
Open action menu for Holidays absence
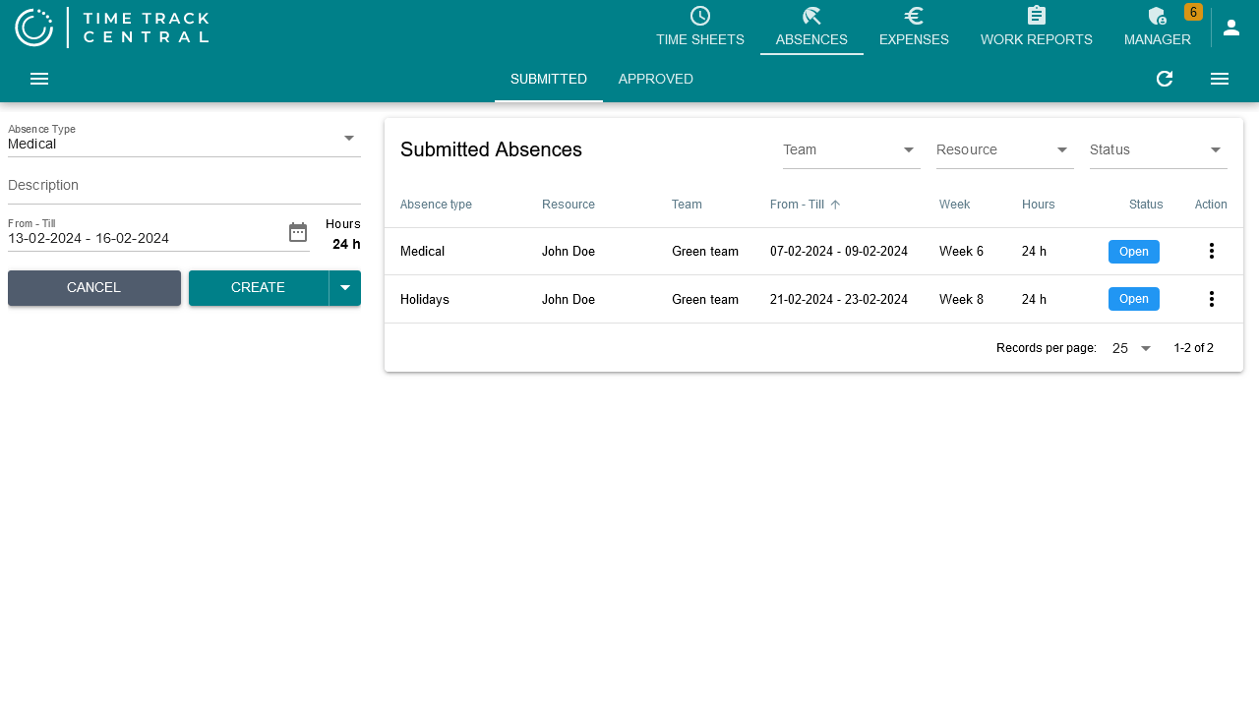[1212, 299]
